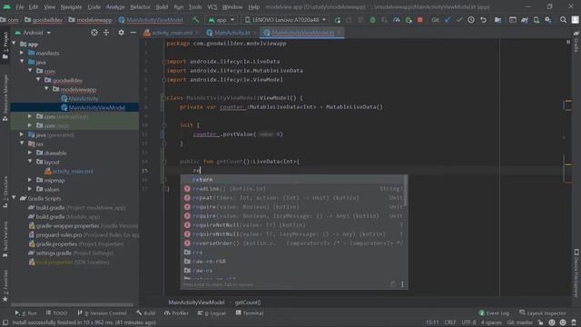Toggle Device File Explorer side tab
The image size is (581, 327).
576,273
